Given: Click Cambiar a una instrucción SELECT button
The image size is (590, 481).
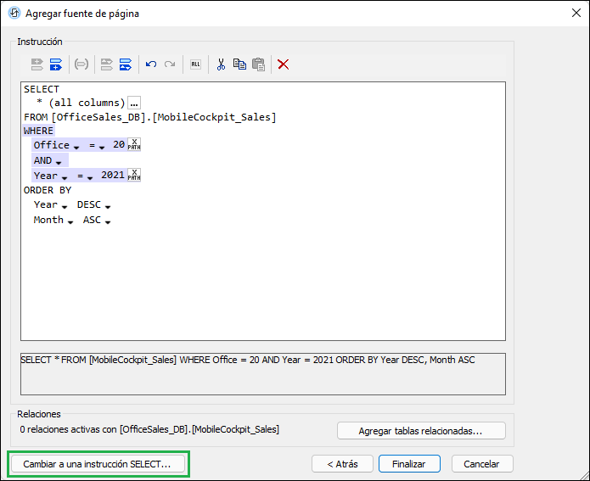Looking at the screenshot, I should [98, 464].
